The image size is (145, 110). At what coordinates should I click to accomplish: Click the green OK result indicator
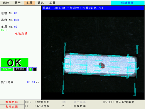pyautogui.click(x=15, y=62)
